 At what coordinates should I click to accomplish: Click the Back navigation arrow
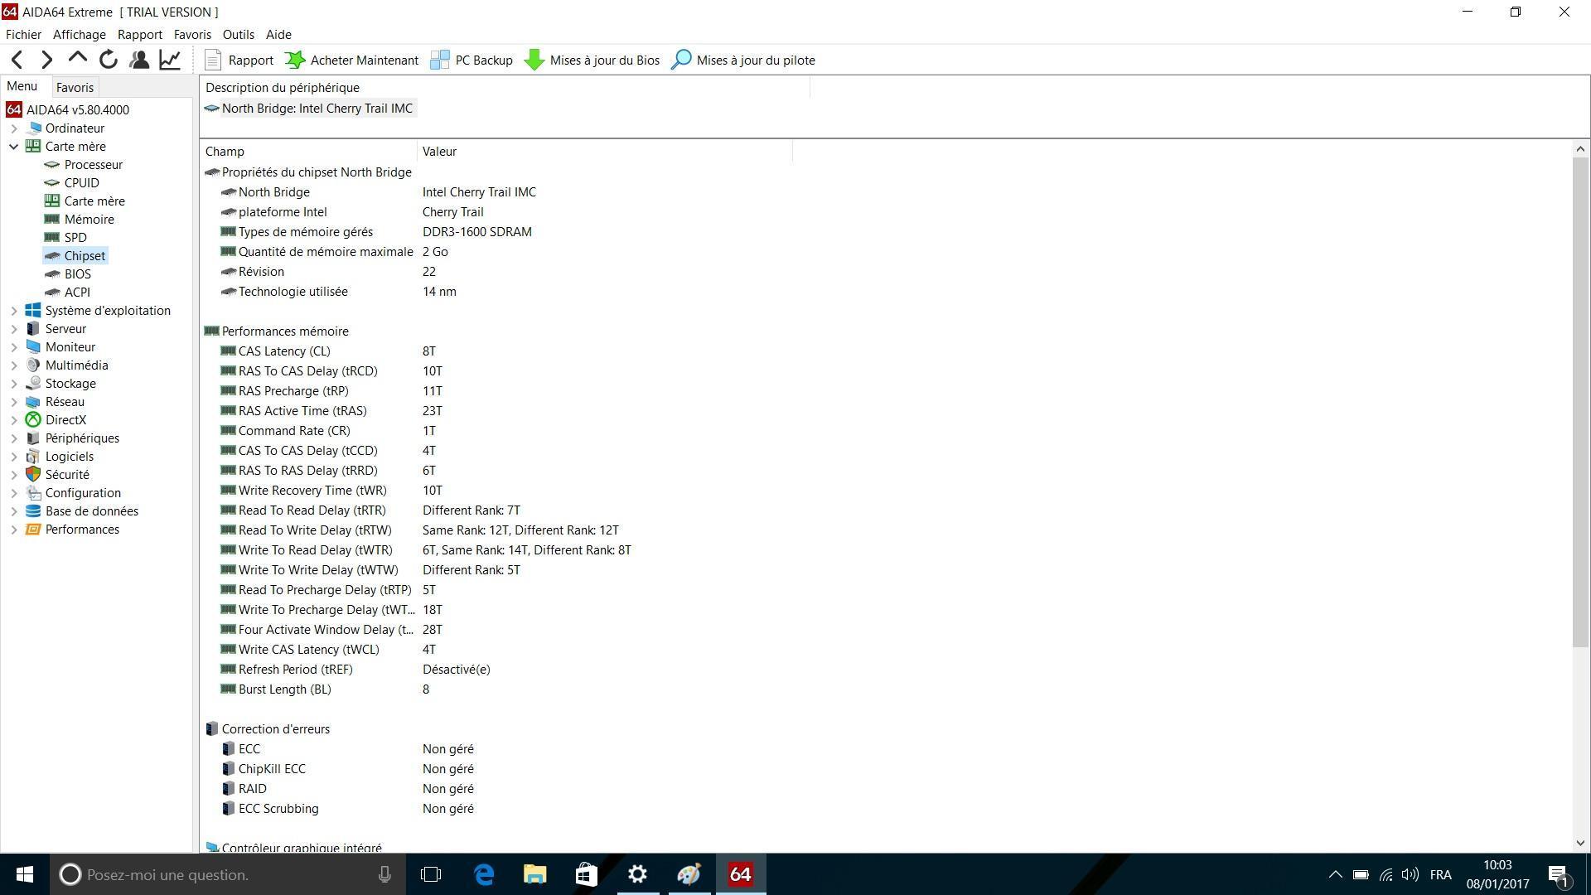(17, 60)
